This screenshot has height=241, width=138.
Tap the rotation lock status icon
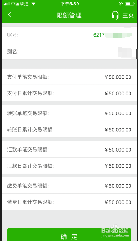click(x=121, y=3)
